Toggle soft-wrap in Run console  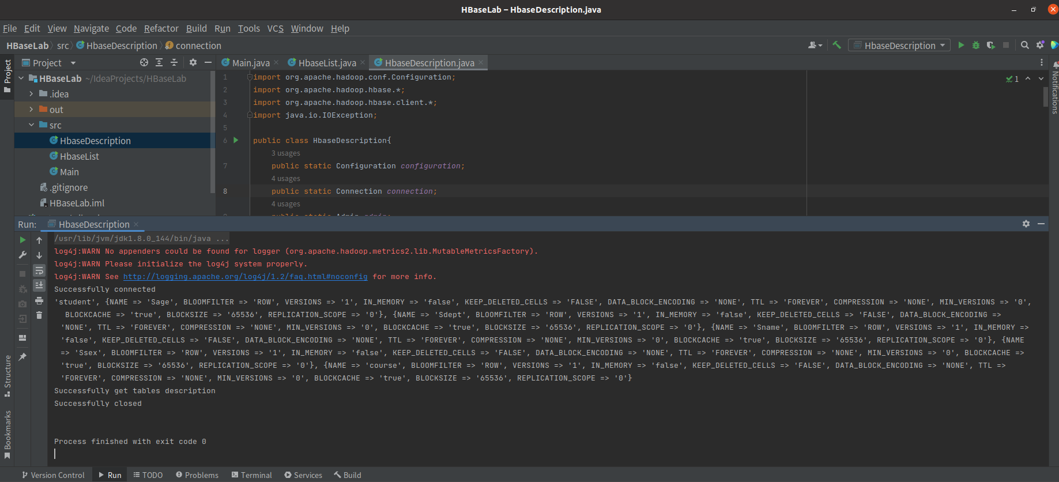click(39, 270)
